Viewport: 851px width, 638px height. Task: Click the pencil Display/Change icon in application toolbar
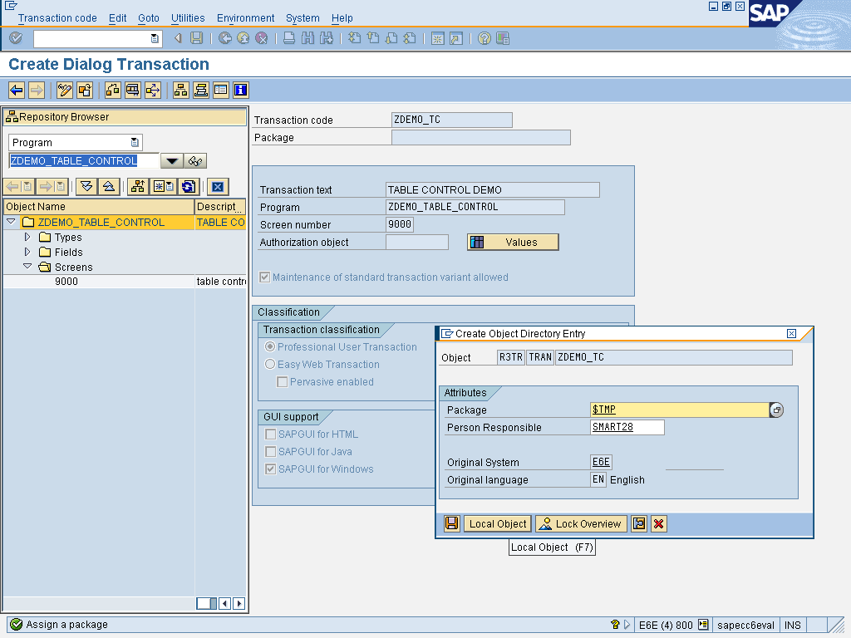(x=64, y=90)
